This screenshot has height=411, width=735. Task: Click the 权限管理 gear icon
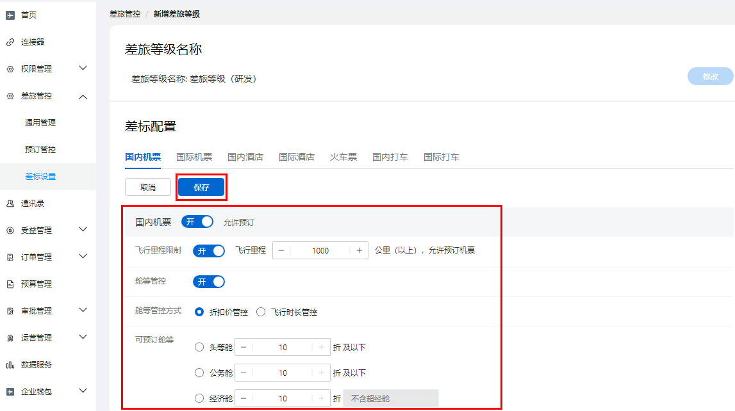coord(10,68)
